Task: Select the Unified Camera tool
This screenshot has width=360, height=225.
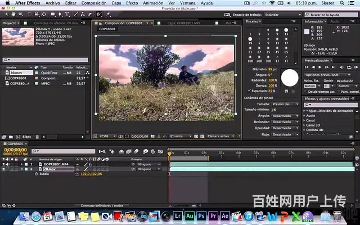Action: [x=37, y=14]
